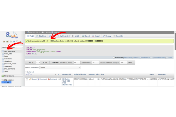Click the pencil icon to edit the row

pos(30,79)
